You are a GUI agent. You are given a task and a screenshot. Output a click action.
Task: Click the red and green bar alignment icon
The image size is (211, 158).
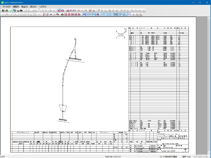click(x=79, y=10)
